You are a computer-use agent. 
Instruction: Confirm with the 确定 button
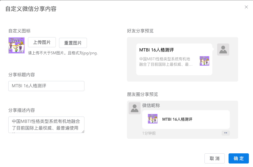click(x=239, y=158)
